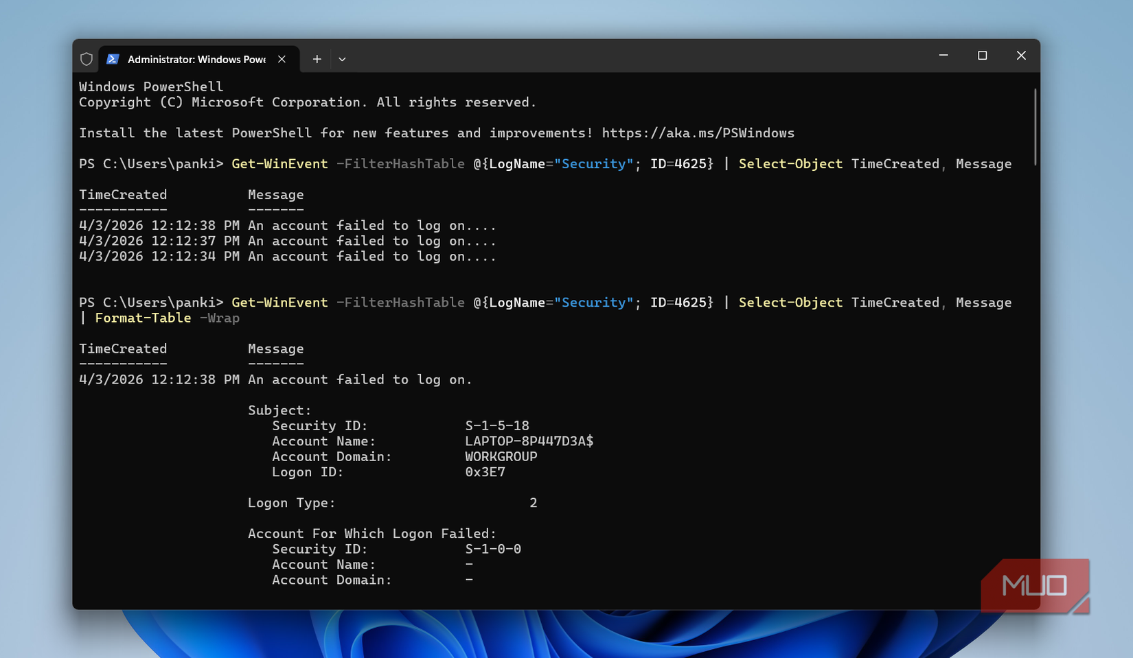Click the Subject: heading in output
1133x658 pixels.
point(279,410)
